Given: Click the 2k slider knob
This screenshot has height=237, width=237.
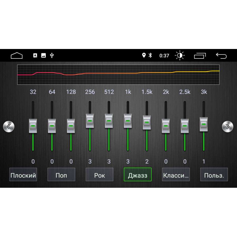Looking at the screenshot, I should click(166, 126).
